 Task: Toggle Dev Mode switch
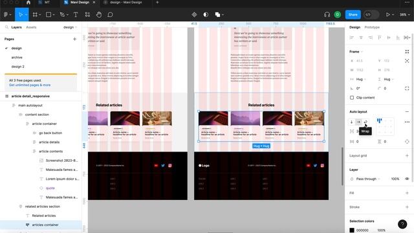[371, 15]
